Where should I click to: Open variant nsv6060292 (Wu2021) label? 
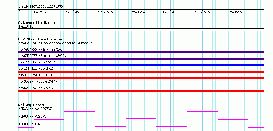point(36,88)
